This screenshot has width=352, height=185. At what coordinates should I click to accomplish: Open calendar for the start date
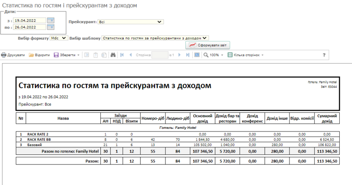click(x=50, y=20)
